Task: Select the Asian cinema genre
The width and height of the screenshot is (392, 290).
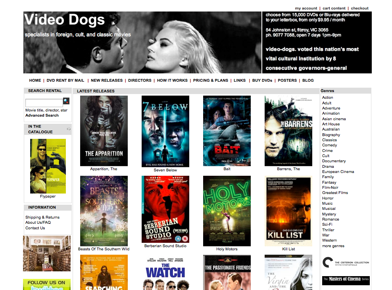Action: click(334, 119)
